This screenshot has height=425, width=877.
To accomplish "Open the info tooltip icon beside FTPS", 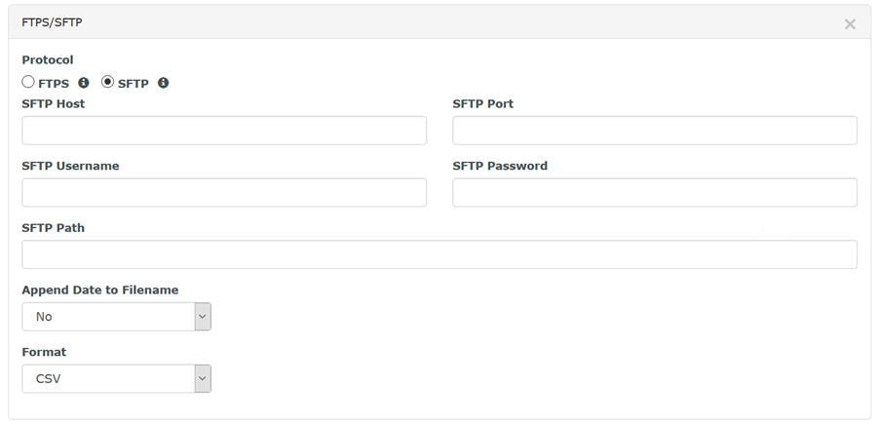I will [84, 83].
